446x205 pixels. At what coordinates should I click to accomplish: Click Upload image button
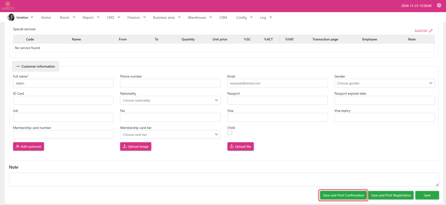click(x=135, y=147)
